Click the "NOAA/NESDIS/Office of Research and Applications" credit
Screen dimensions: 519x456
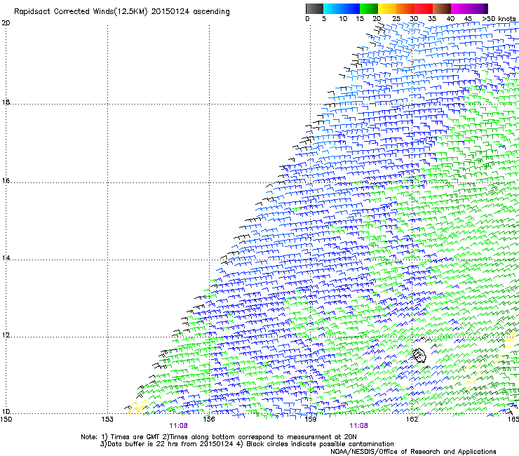tap(413, 452)
